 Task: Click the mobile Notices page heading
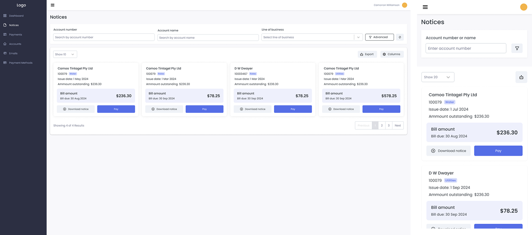tap(433, 22)
